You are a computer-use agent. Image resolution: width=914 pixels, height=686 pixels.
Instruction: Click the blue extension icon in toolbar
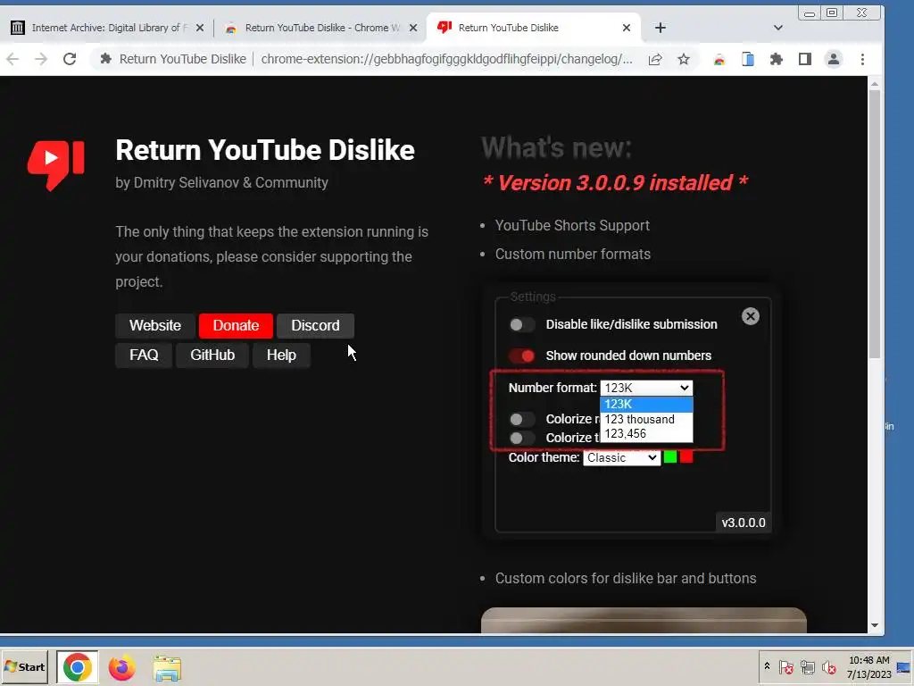(748, 59)
